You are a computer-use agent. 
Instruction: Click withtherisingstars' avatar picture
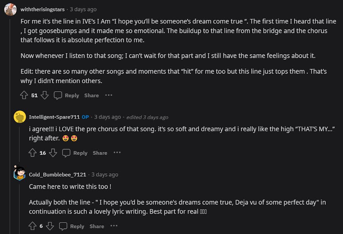tap(10, 9)
